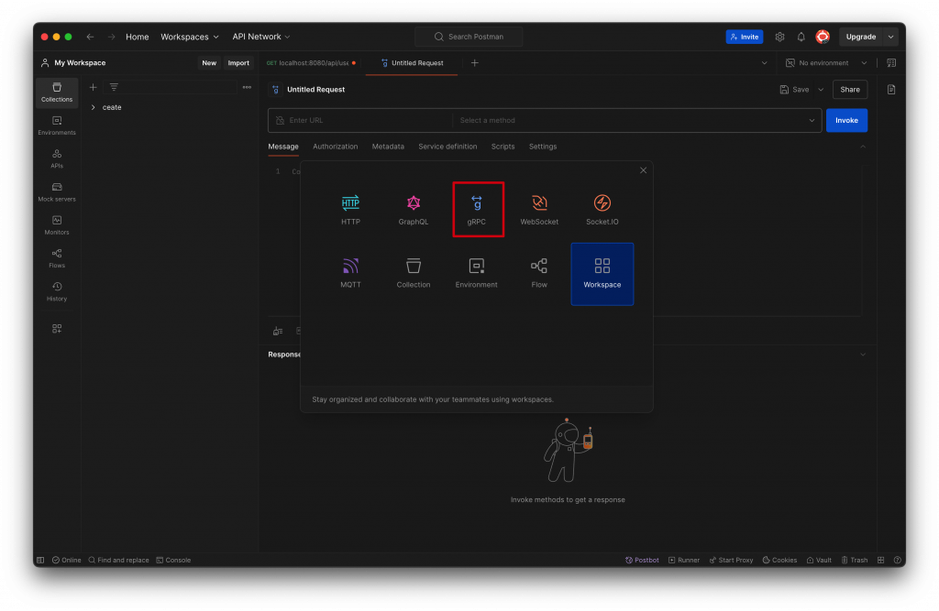This screenshot has height=611, width=939.
Task: Click the Invite button
Action: click(745, 37)
